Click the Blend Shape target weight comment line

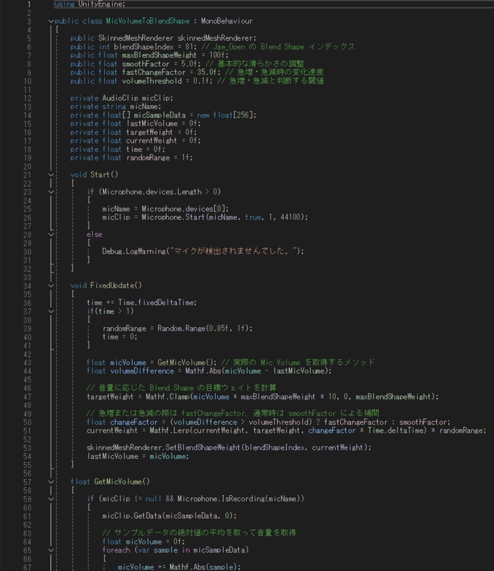181,388
